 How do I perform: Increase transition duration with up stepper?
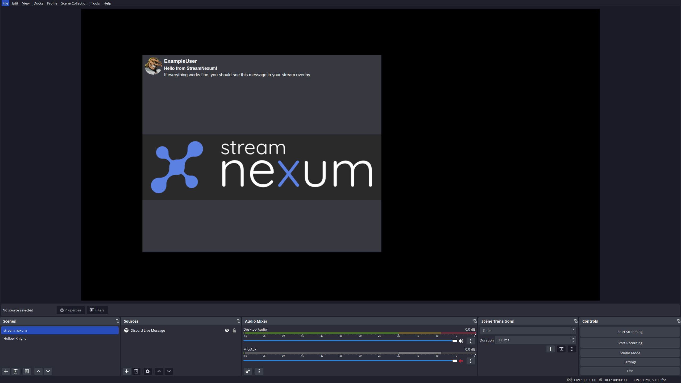(x=573, y=338)
